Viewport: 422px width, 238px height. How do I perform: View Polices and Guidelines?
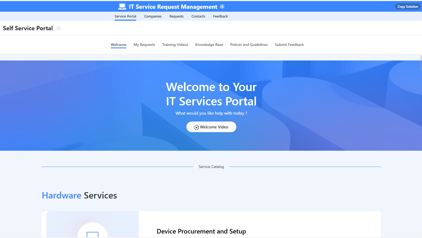pos(249,45)
